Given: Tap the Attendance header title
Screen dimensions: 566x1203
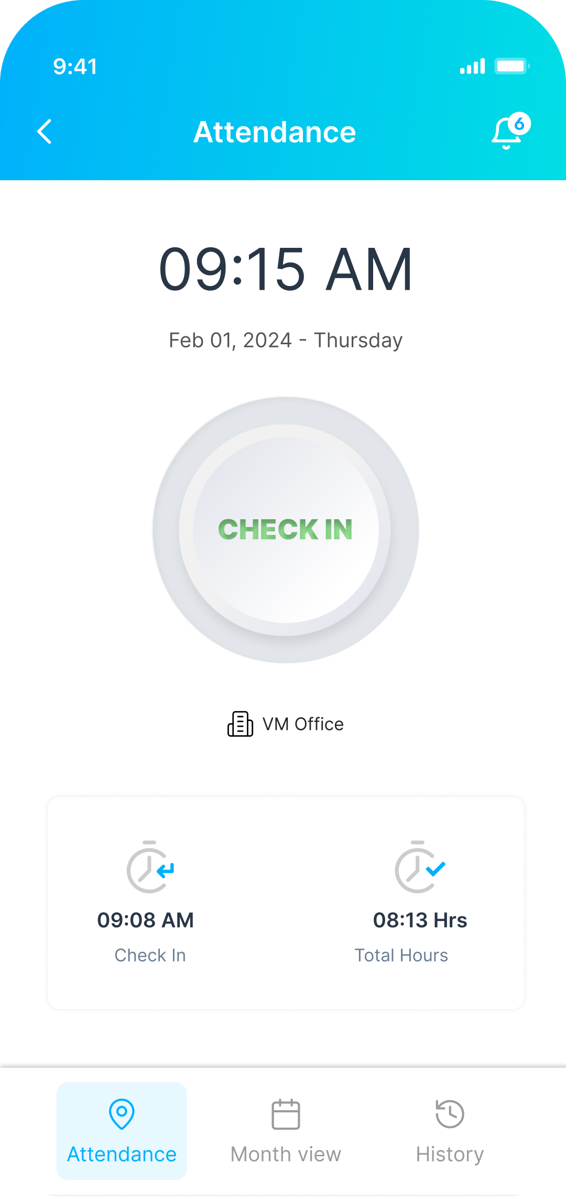Looking at the screenshot, I should tap(275, 132).
